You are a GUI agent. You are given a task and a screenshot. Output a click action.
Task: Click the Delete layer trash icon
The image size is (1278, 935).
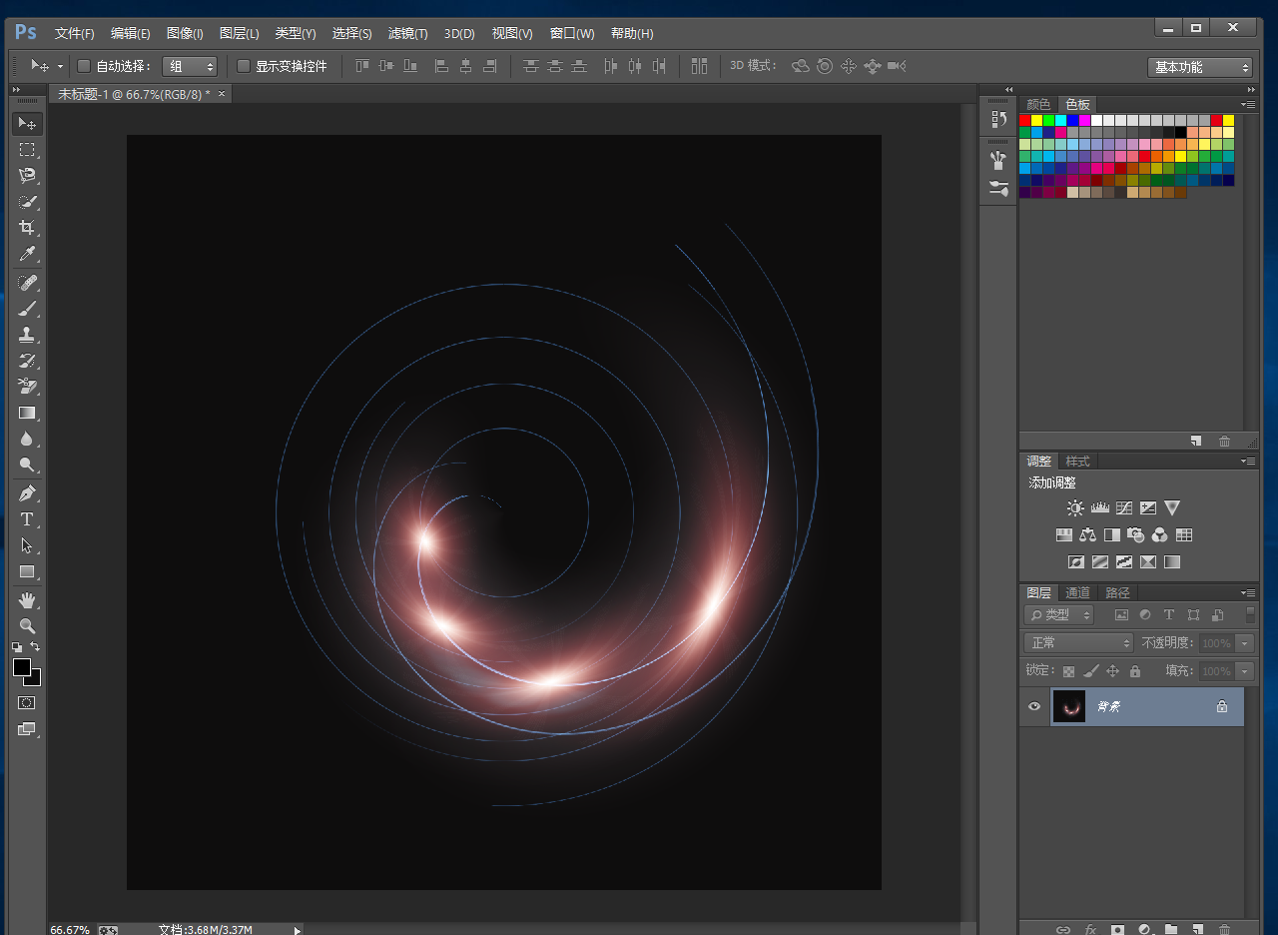[1225, 929]
